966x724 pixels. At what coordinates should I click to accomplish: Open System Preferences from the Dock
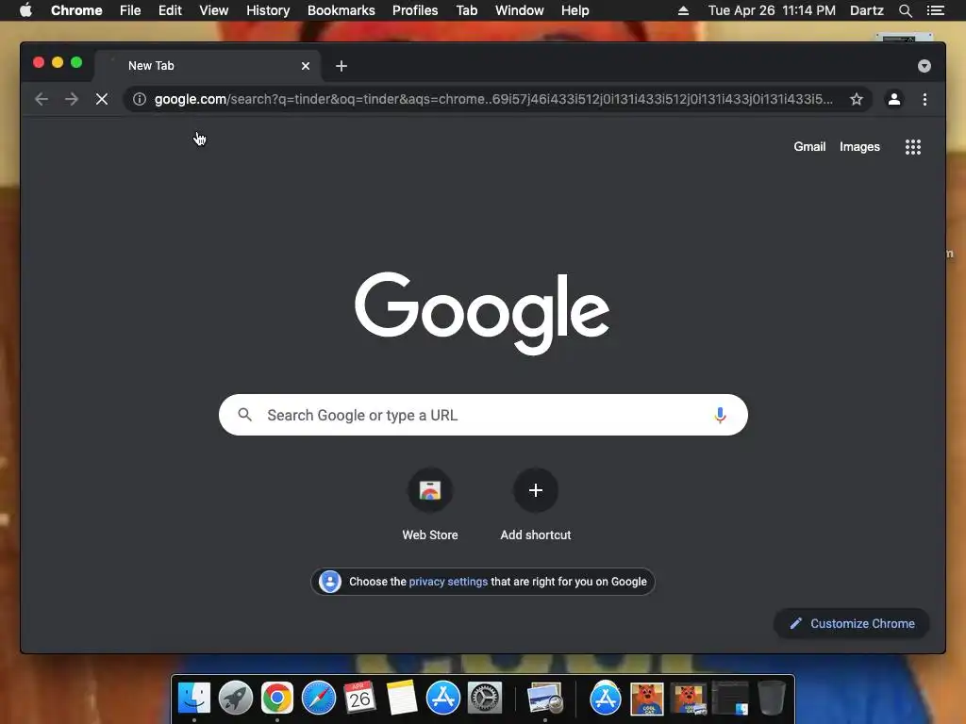(x=485, y=698)
